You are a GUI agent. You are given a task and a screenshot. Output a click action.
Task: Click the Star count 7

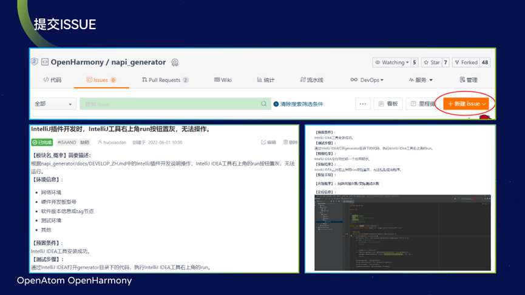445,62
